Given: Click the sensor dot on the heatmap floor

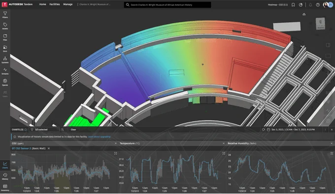Looking at the screenshot, I should pyautogui.click(x=202, y=64).
